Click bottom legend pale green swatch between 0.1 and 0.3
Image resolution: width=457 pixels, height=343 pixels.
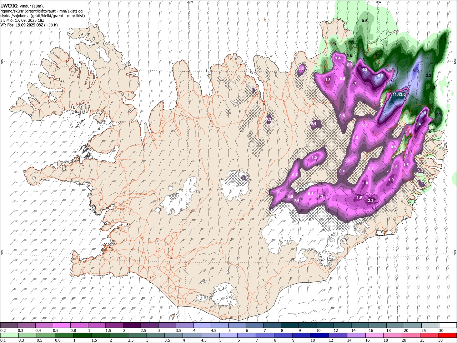[x=9, y=335]
